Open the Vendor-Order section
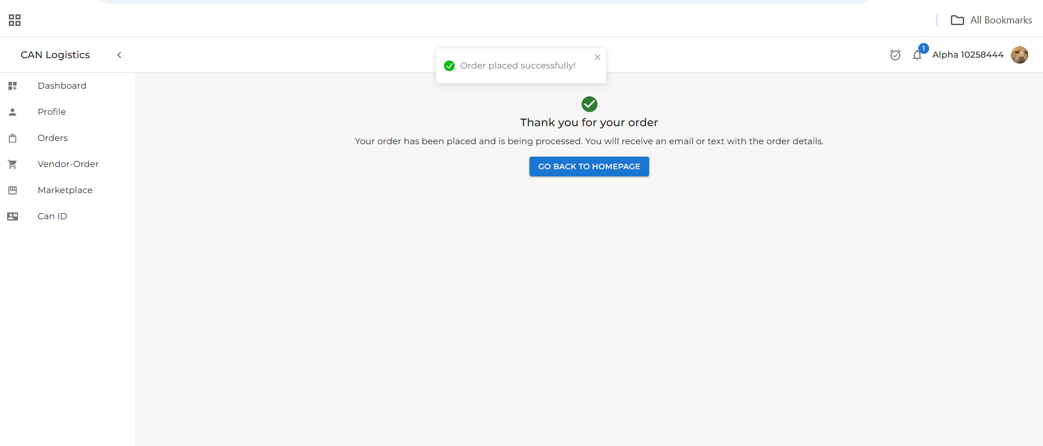This screenshot has height=446, width=1043. (x=68, y=164)
